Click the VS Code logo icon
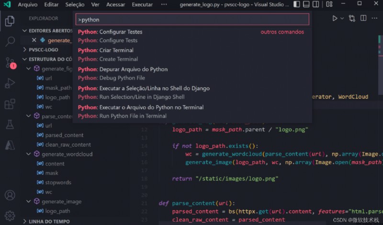 click(7, 4)
